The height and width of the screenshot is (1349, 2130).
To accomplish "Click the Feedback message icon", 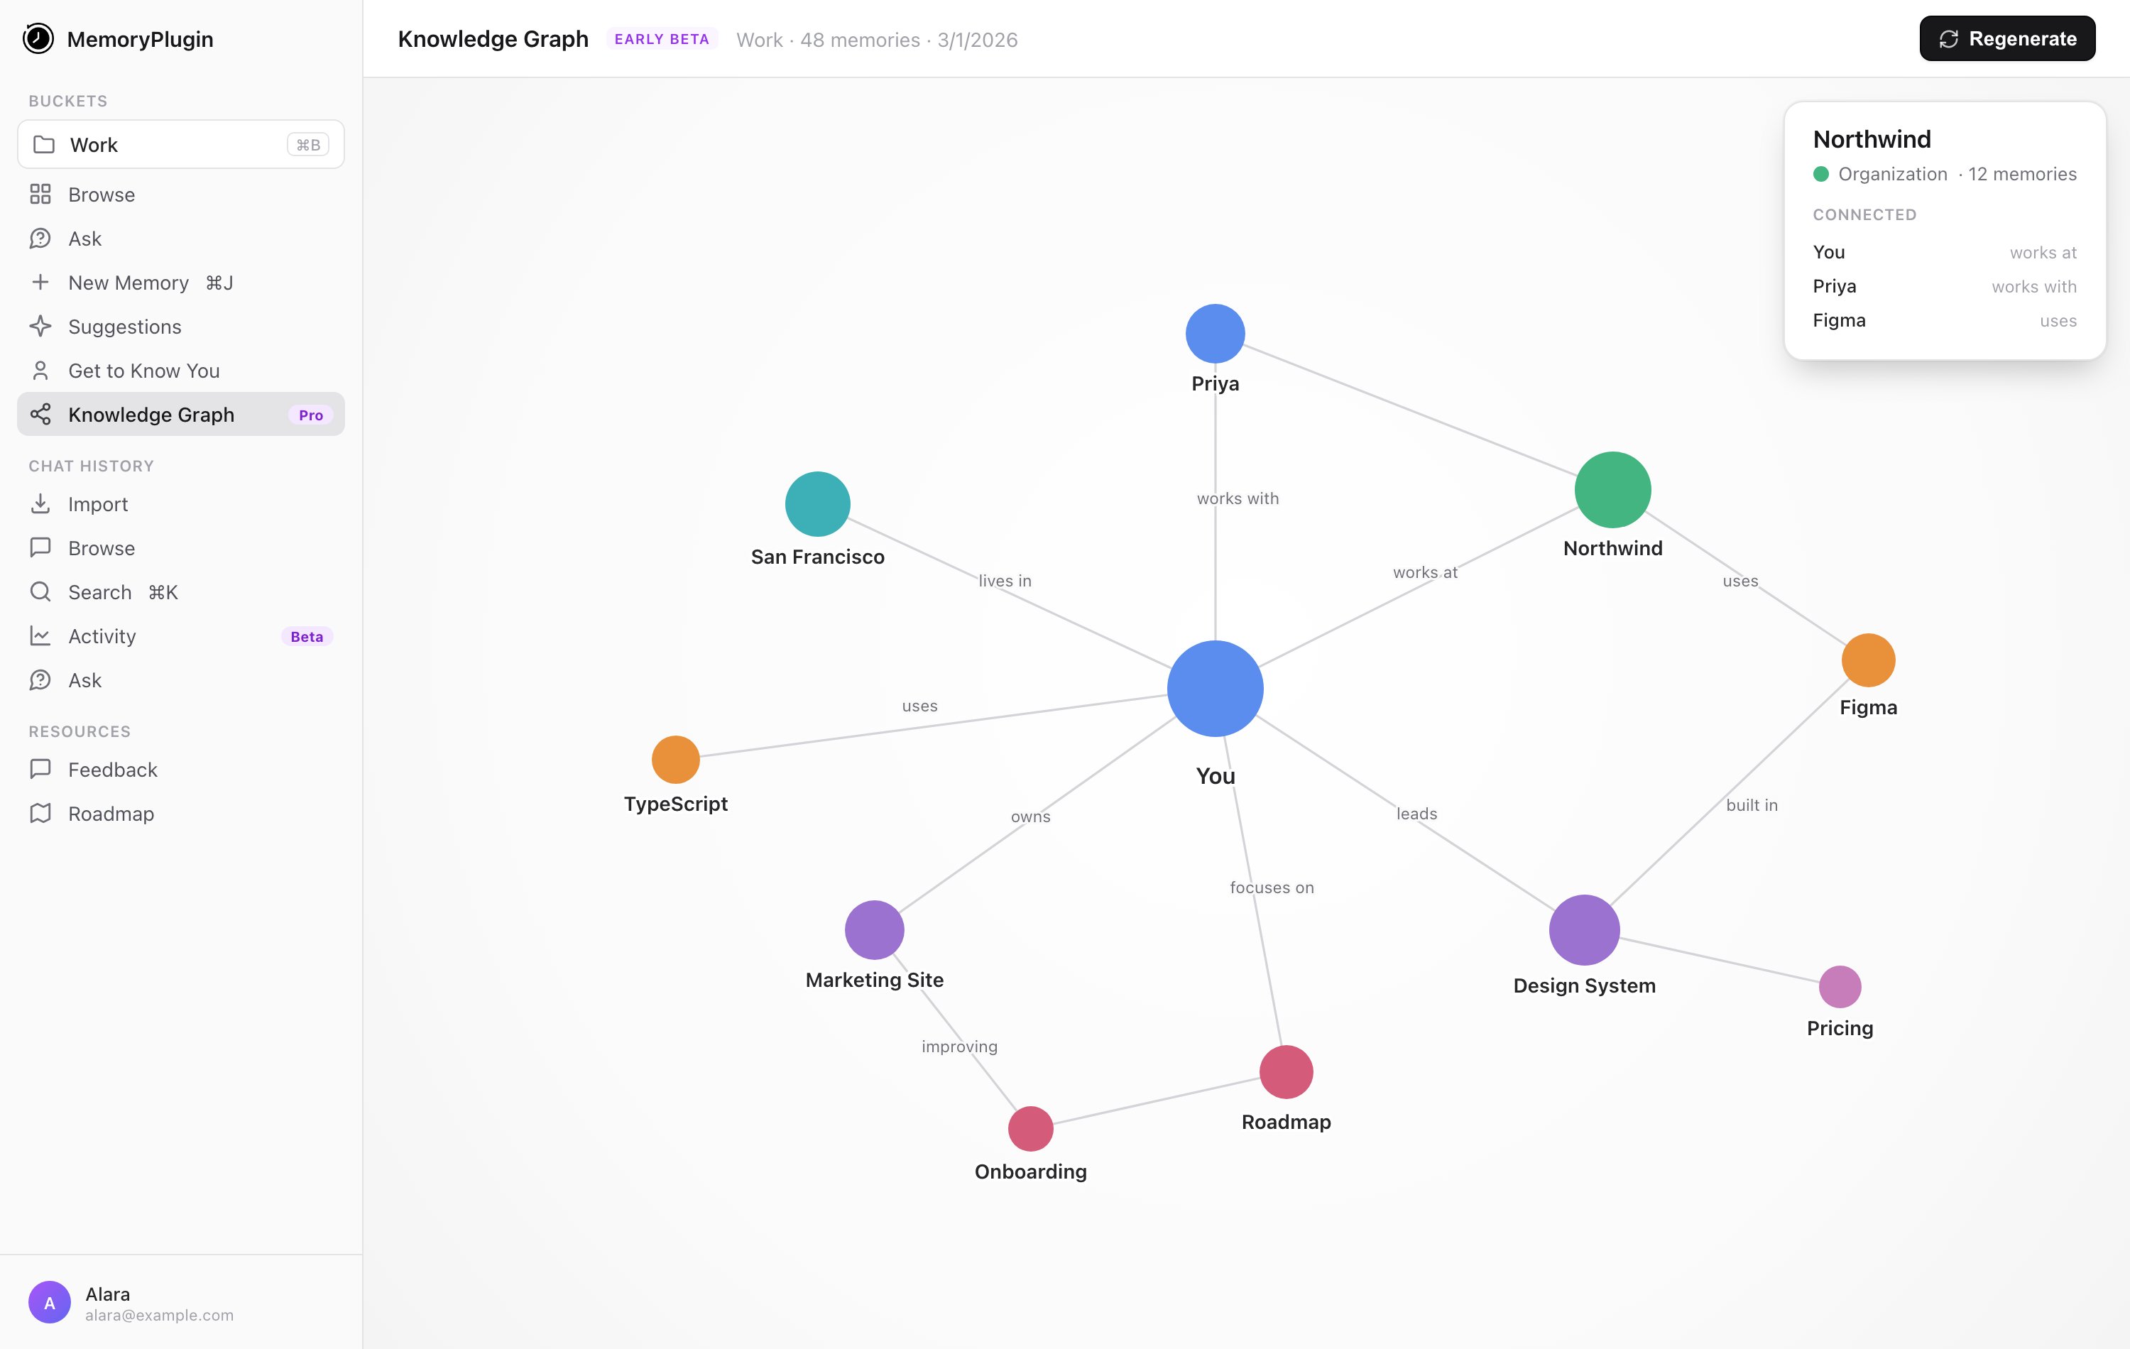I will [x=40, y=770].
